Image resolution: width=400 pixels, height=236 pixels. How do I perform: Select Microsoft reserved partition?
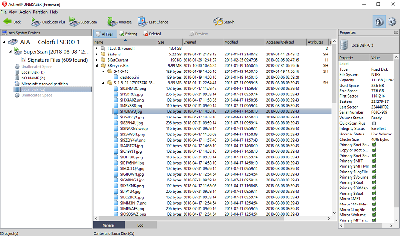[x=44, y=84]
